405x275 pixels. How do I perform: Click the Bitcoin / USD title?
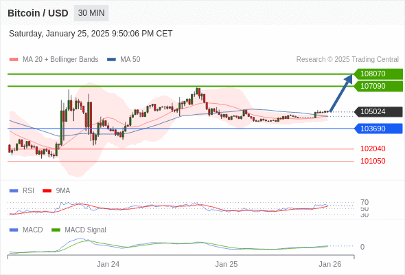[x=38, y=13]
